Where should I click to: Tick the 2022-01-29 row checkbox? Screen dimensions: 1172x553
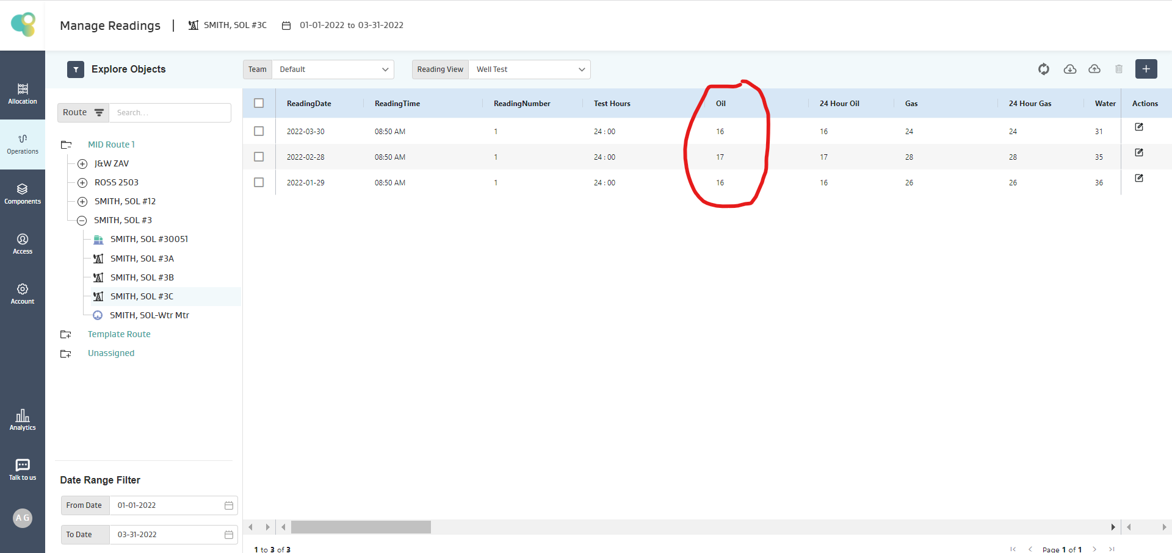259,182
